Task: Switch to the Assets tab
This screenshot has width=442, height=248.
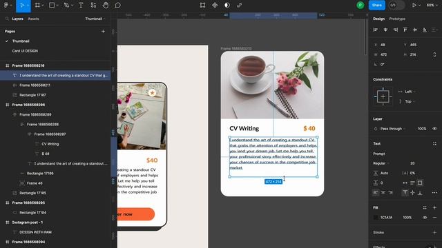Action: pos(33,19)
